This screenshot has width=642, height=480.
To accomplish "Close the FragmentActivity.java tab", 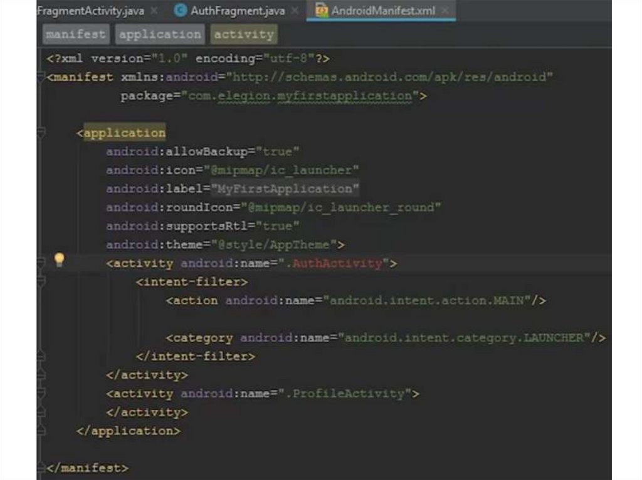I will pos(154,11).
